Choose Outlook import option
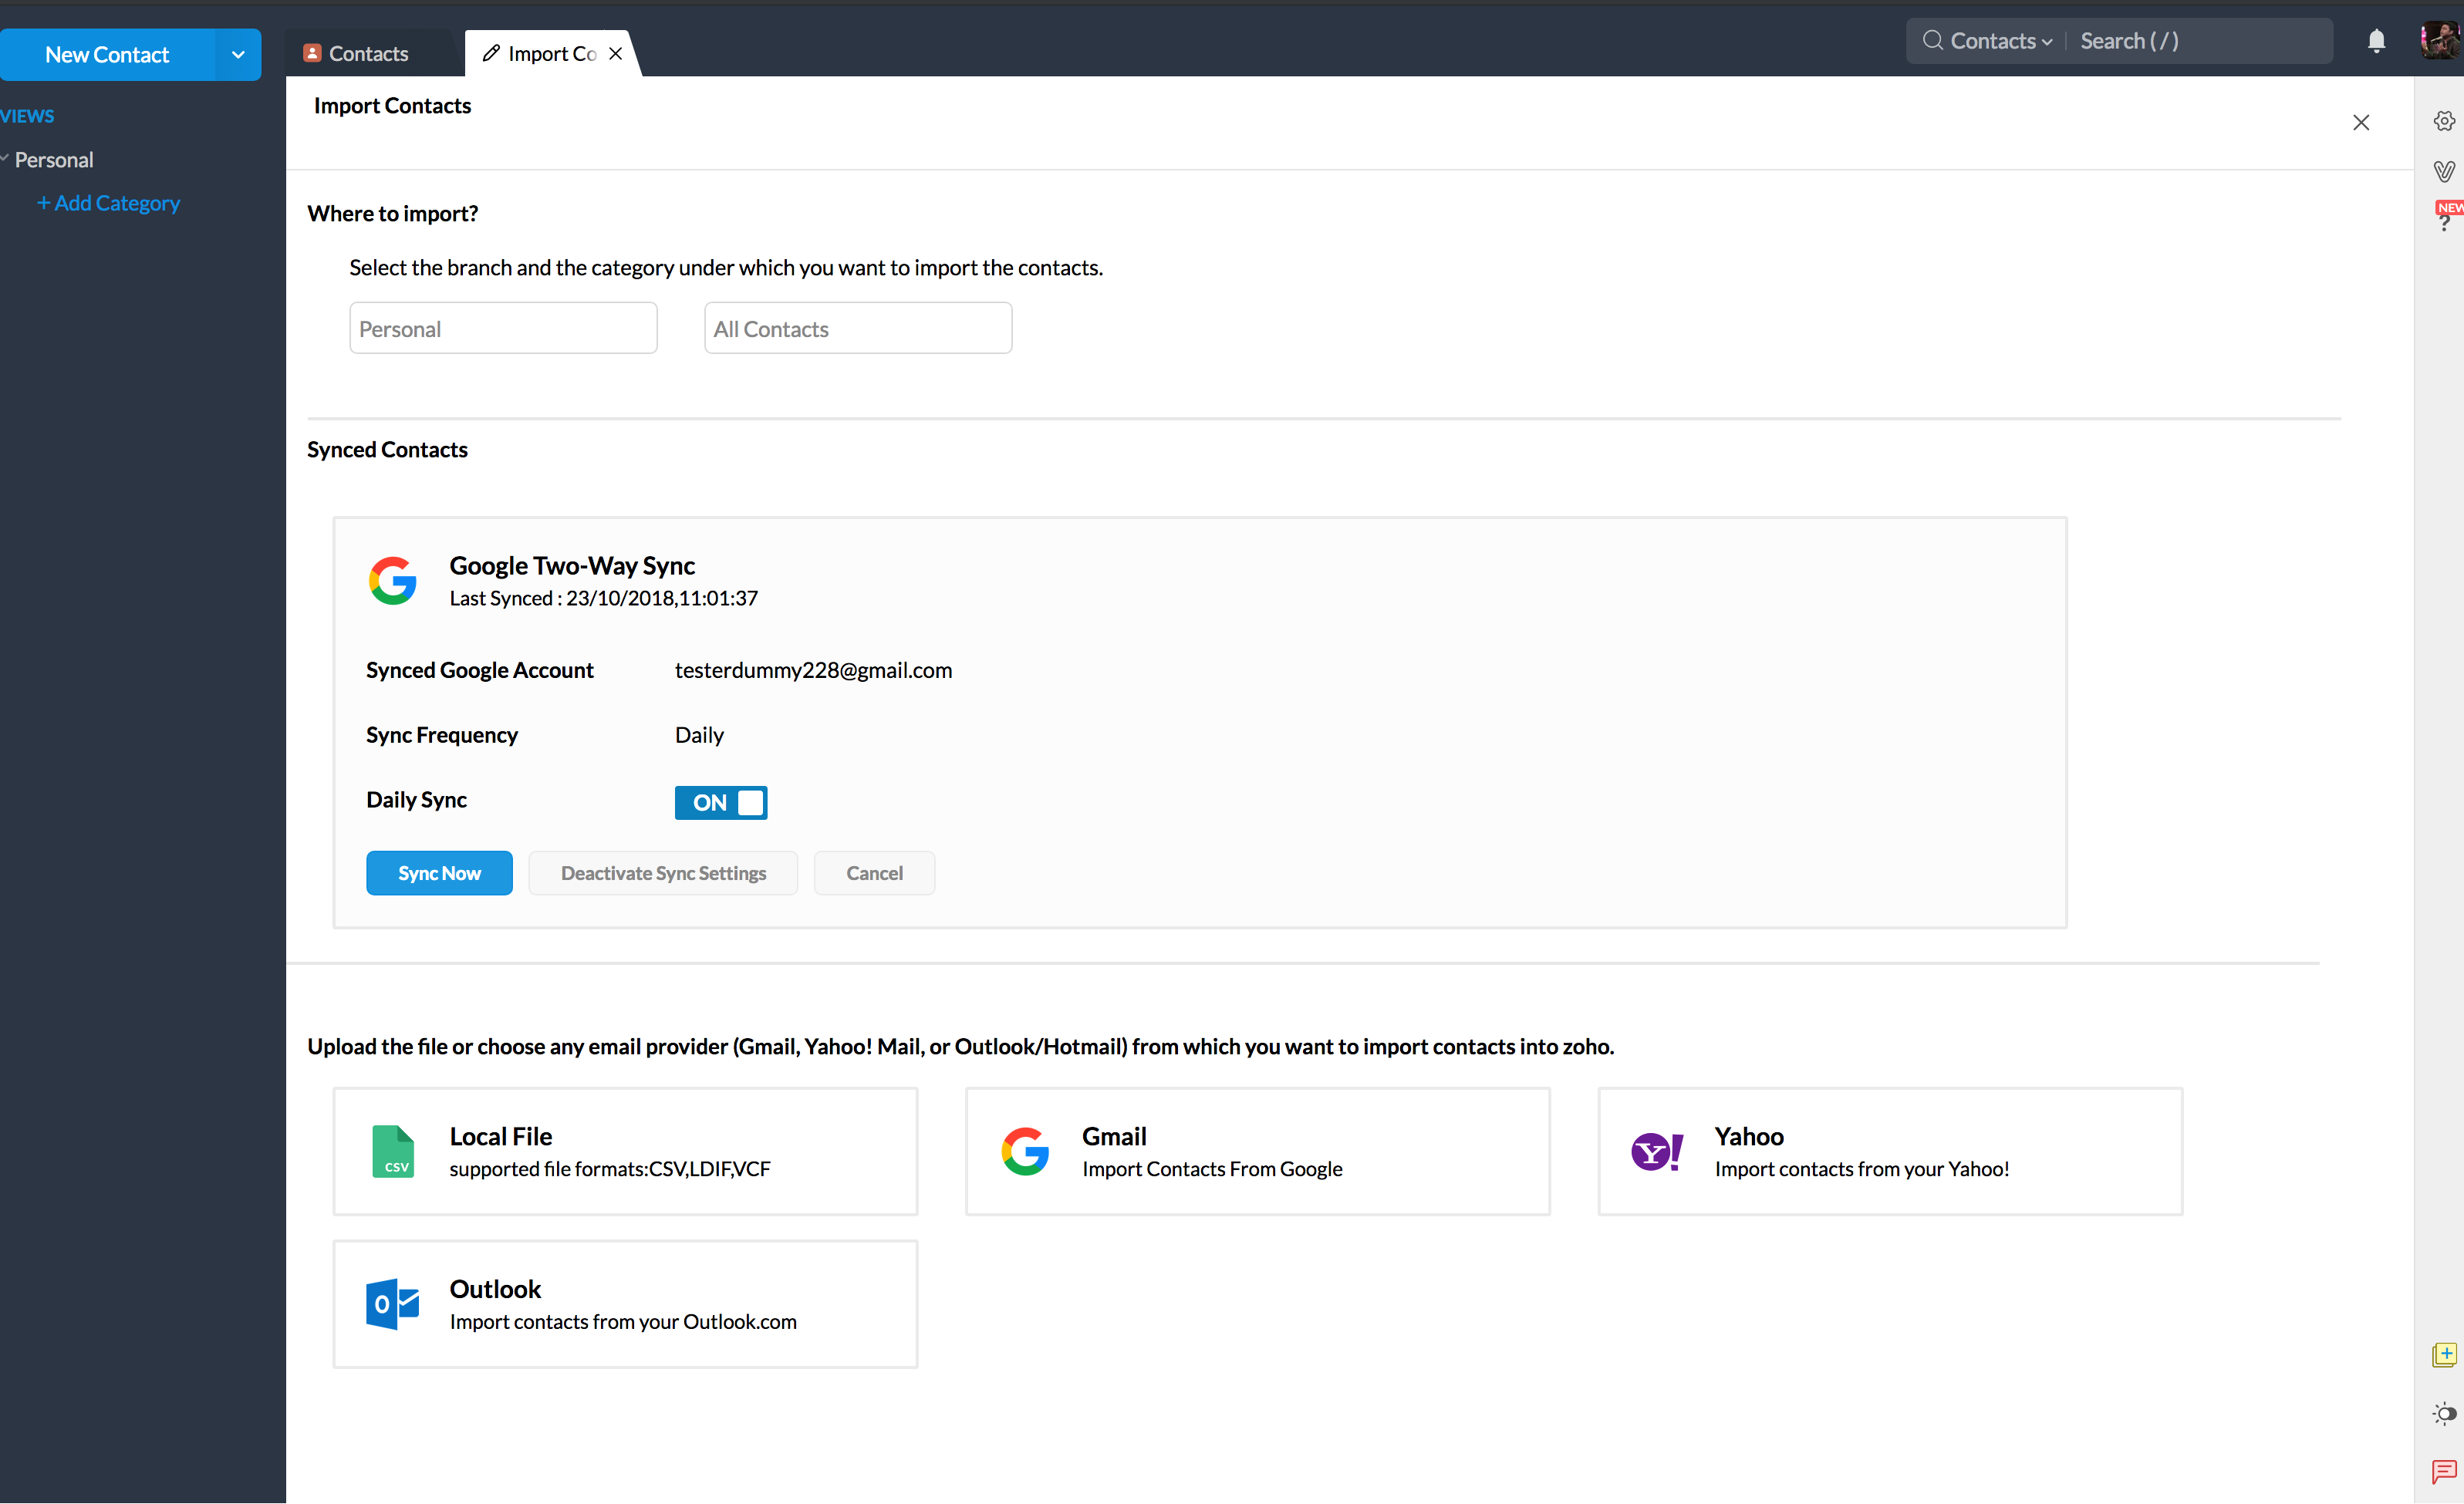2464x1504 pixels. pos(625,1304)
